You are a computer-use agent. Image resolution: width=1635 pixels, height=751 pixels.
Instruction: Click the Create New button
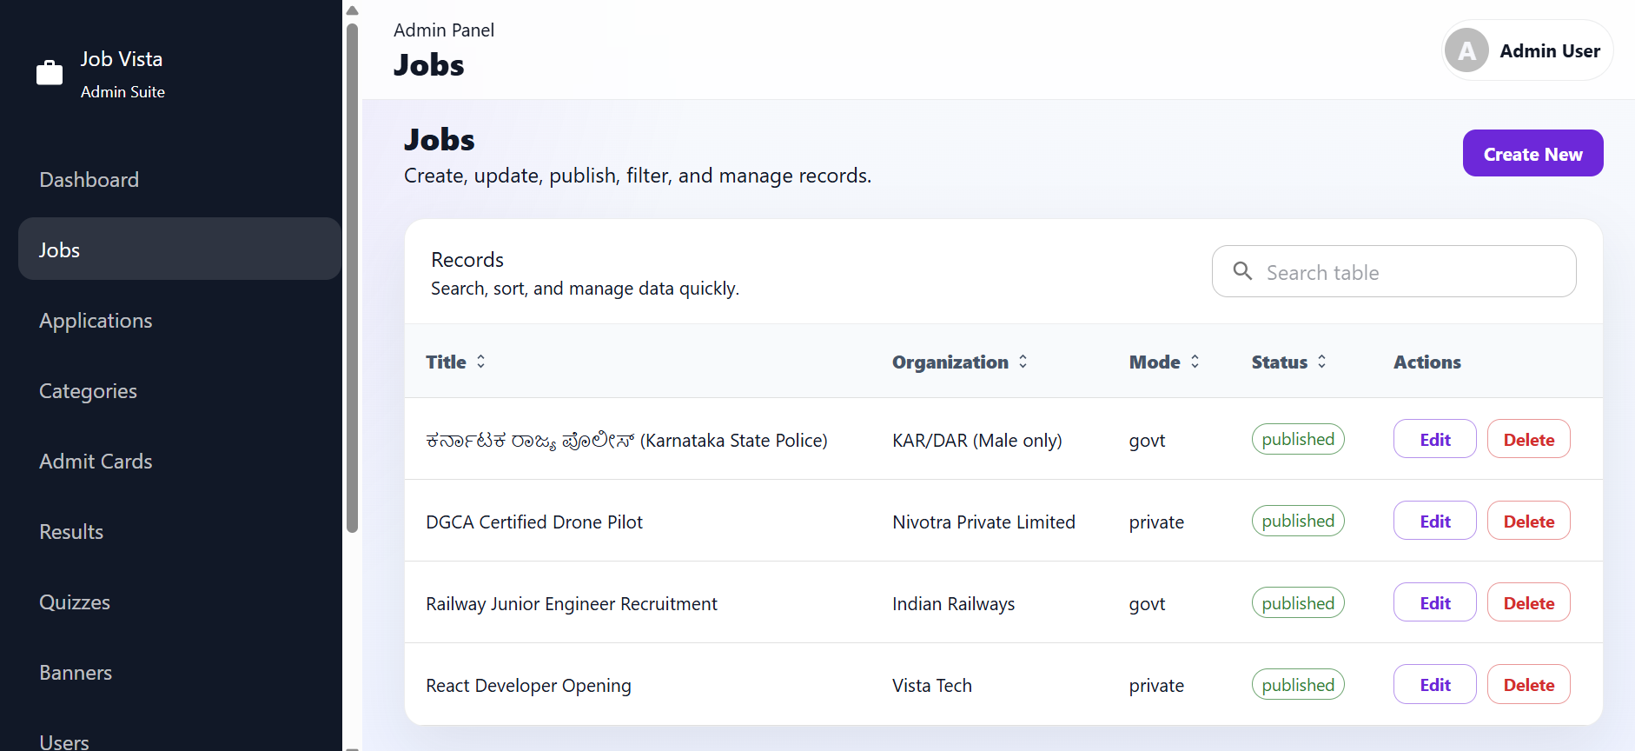click(x=1532, y=153)
